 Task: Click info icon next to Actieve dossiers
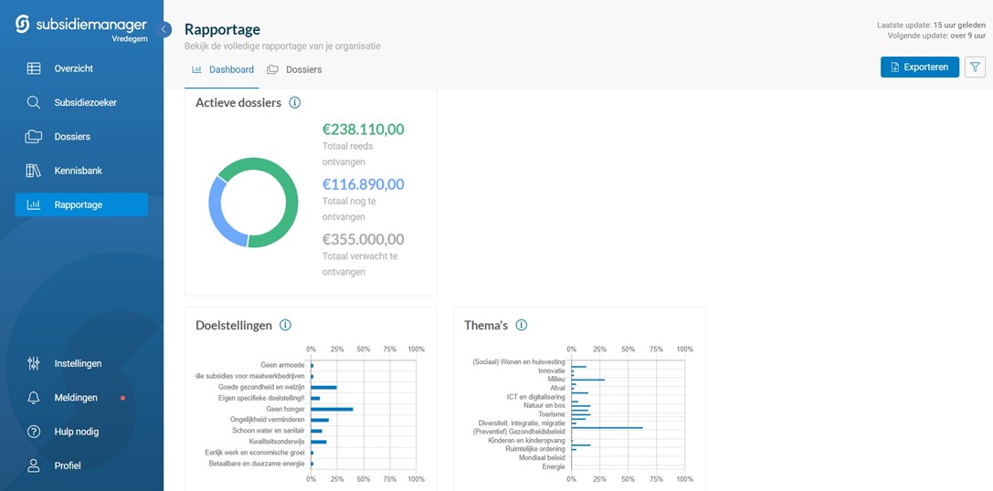pos(294,103)
